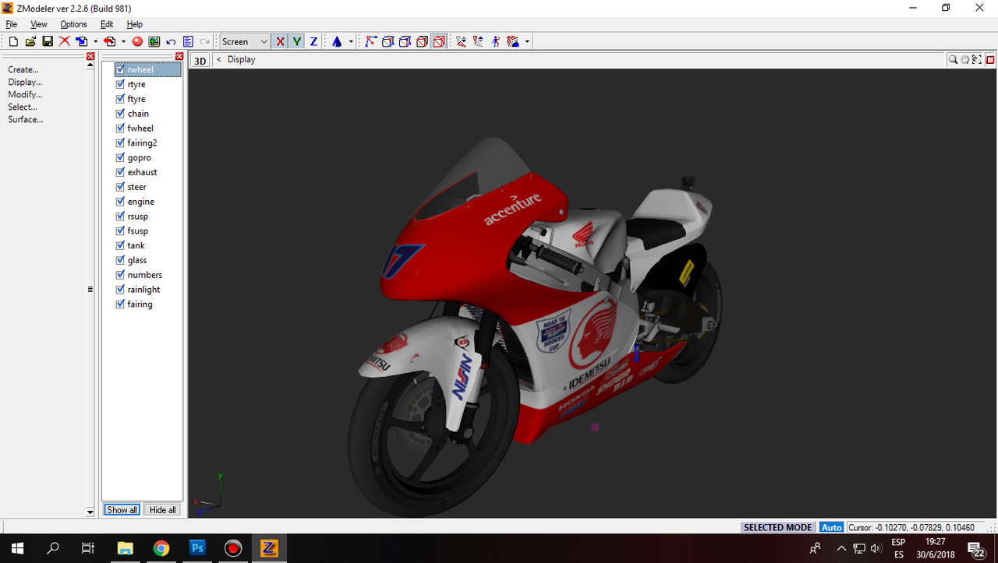Screen dimensions: 998x563
Task: Expand the Export icon dropdown arrow
Action: point(123,41)
